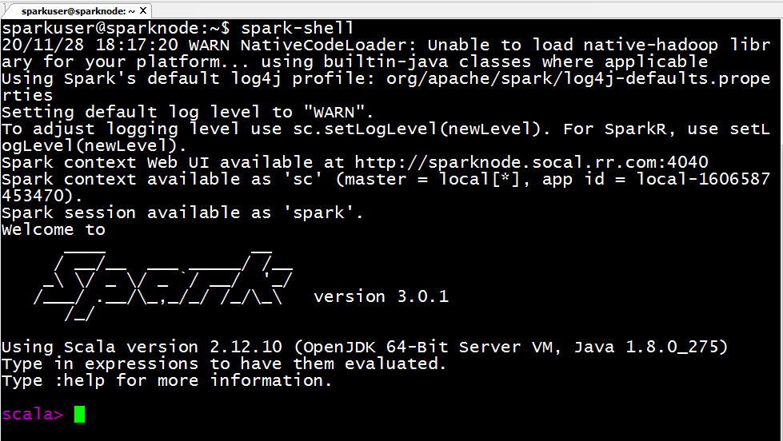Click the 'version 3.0.1' text
Screen dimensions: 783x441
pos(381,296)
